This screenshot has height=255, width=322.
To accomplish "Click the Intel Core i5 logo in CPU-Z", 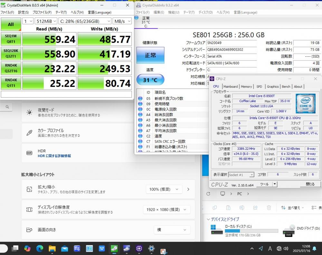I will pos(305,104).
